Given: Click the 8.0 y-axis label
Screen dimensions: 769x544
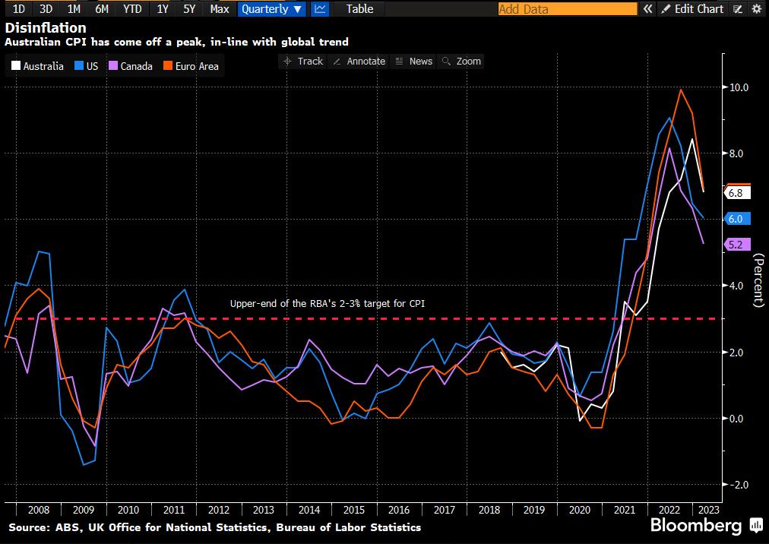Looking at the screenshot, I should pyautogui.click(x=736, y=153).
